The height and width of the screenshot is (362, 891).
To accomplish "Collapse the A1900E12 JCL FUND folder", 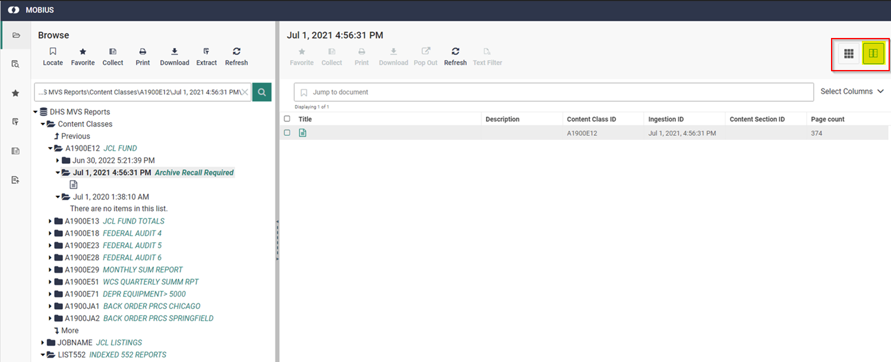I will click(x=50, y=148).
